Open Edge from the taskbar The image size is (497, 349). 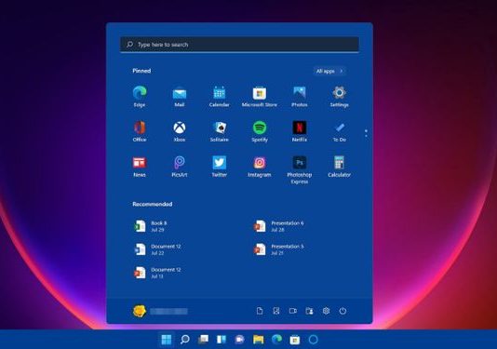276,340
